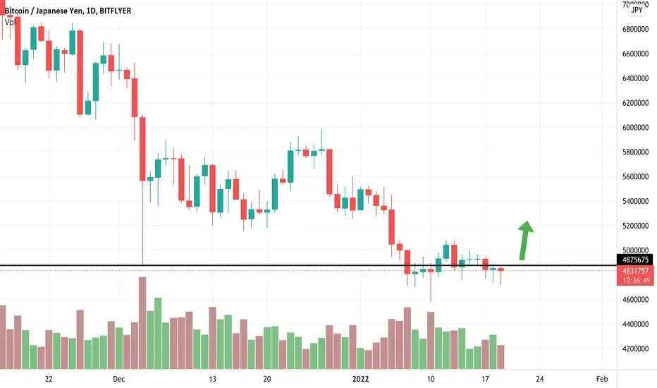Select the JPY currency button
Viewport: 657px width, 388px height.
[x=637, y=10]
